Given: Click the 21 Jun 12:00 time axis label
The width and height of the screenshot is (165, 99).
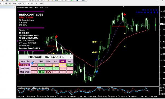Looking at the screenshot, I should point(112,96).
